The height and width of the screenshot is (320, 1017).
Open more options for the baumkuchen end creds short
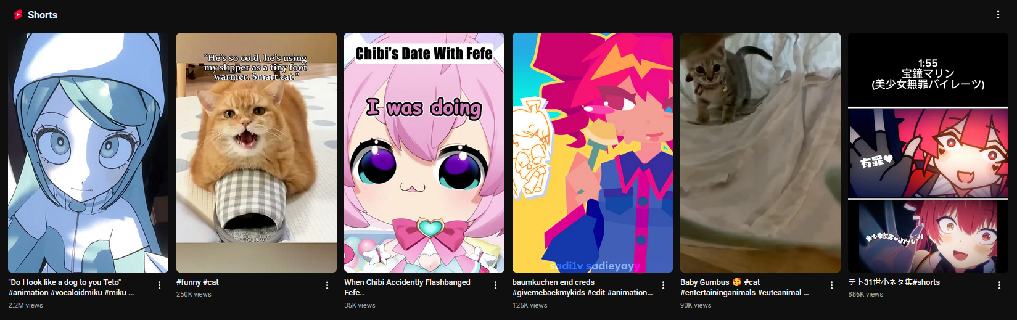coord(663,285)
